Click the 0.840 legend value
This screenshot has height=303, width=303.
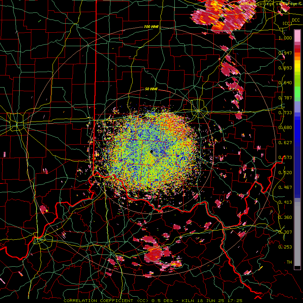(285, 83)
